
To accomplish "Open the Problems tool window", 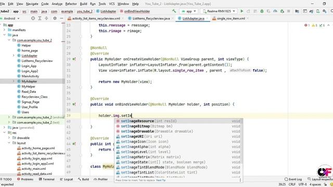I will 25,179.
